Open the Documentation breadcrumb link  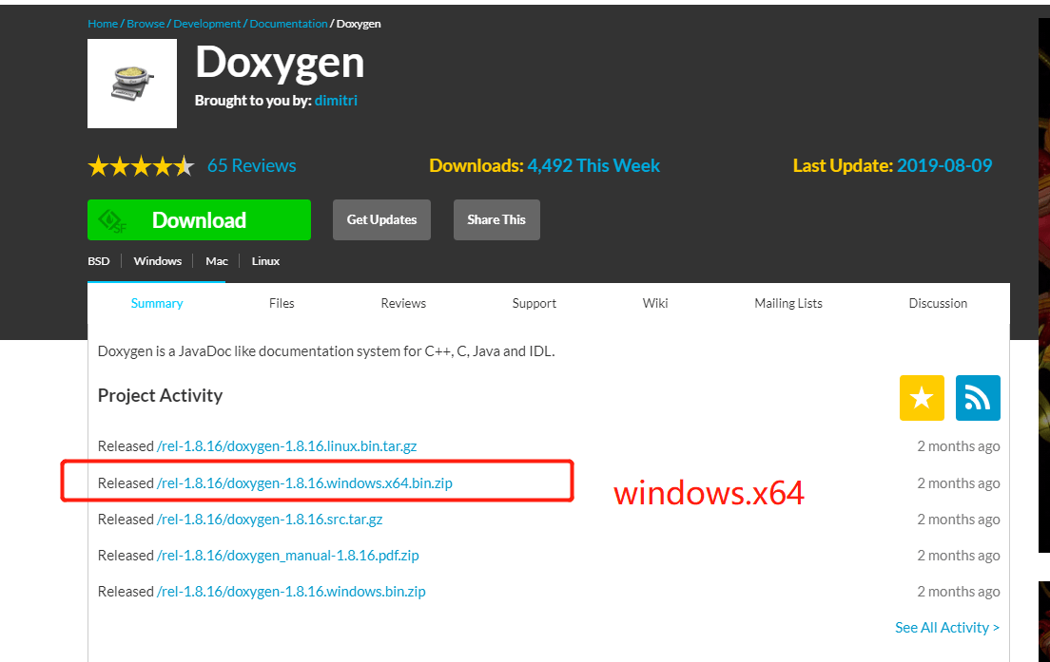(288, 24)
